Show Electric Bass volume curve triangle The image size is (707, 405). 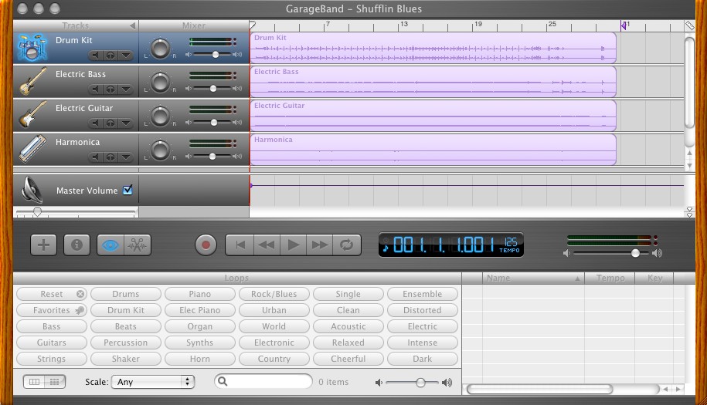pos(126,89)
